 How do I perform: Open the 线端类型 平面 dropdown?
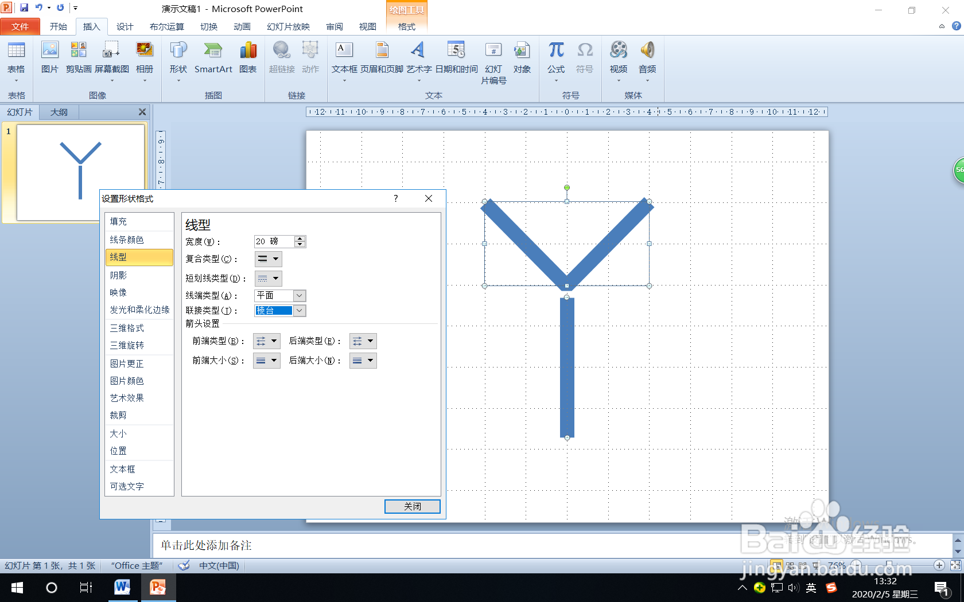299,295
